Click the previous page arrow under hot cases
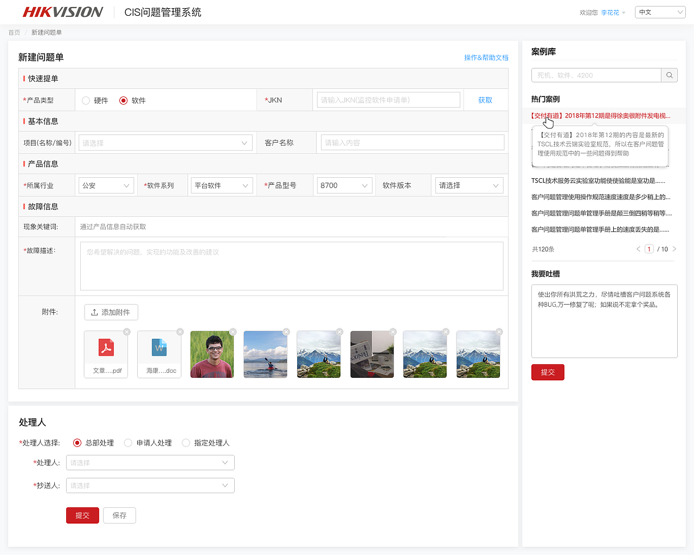694x555 pixels. (x=638, y=249)
